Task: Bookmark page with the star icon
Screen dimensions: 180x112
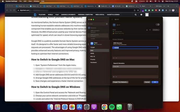Action: click(x=138, y=10)
